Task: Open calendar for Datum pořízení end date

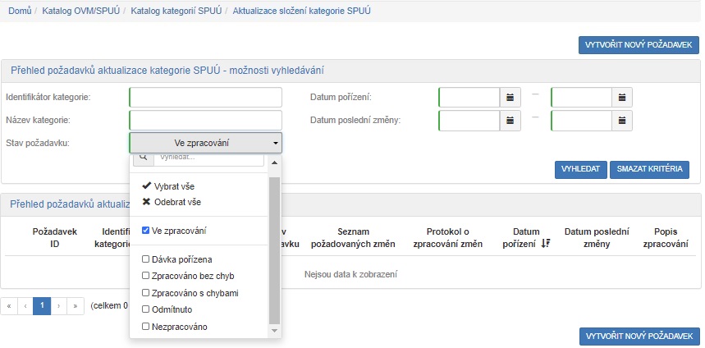Action: pyautogui.click(x=622, y=98)
